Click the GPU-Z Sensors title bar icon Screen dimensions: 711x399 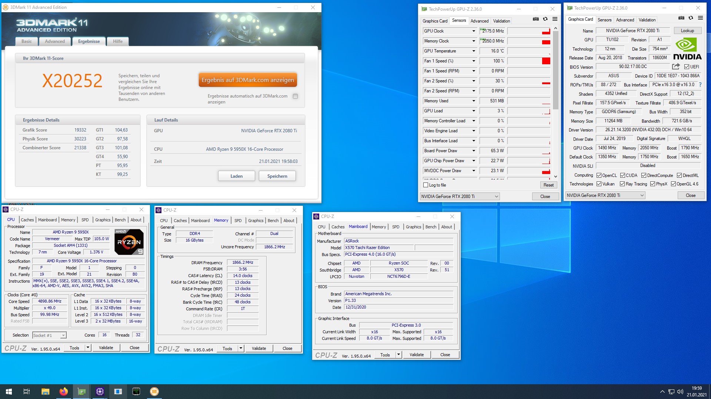(424, 9)
